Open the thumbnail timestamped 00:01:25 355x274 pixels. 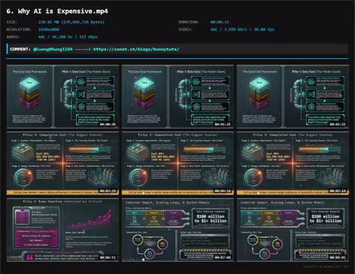point(177,96)
